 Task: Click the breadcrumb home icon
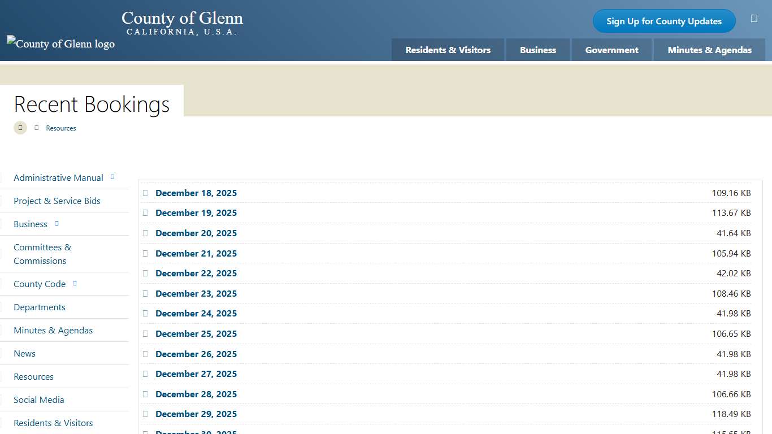pos(20,128)
